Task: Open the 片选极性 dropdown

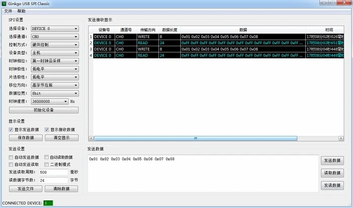Action: 54,77
